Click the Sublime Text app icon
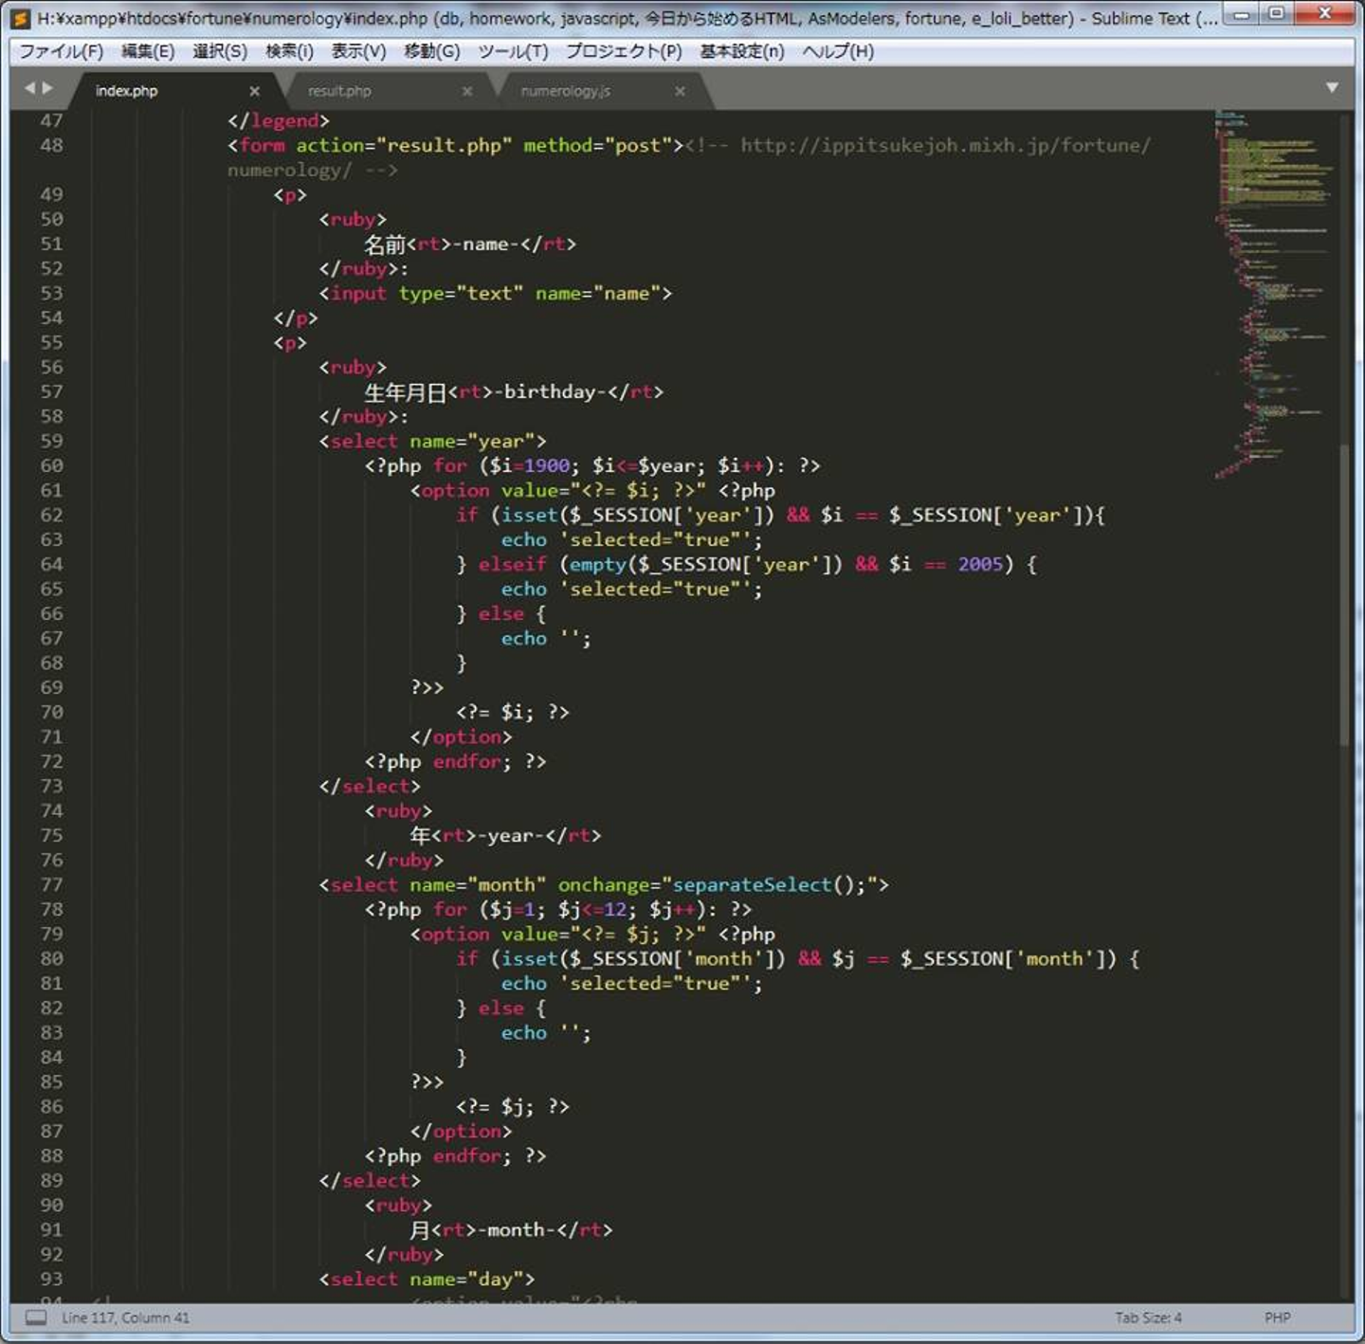Screen dimensions: 1365x1344 (20, 18)
